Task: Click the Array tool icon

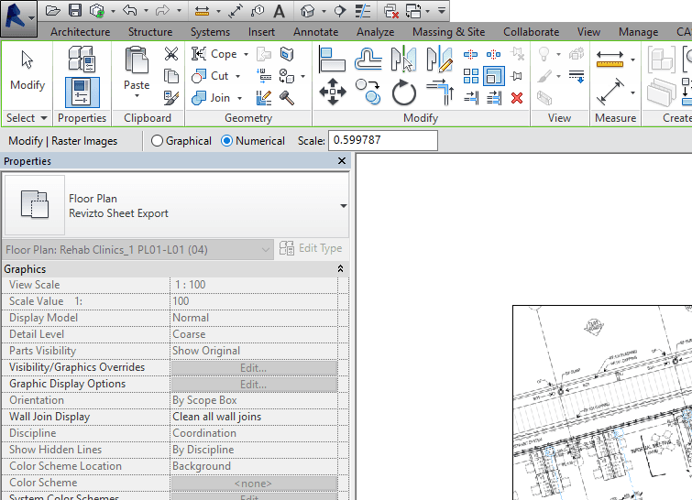Action: [x=471, y=76]
